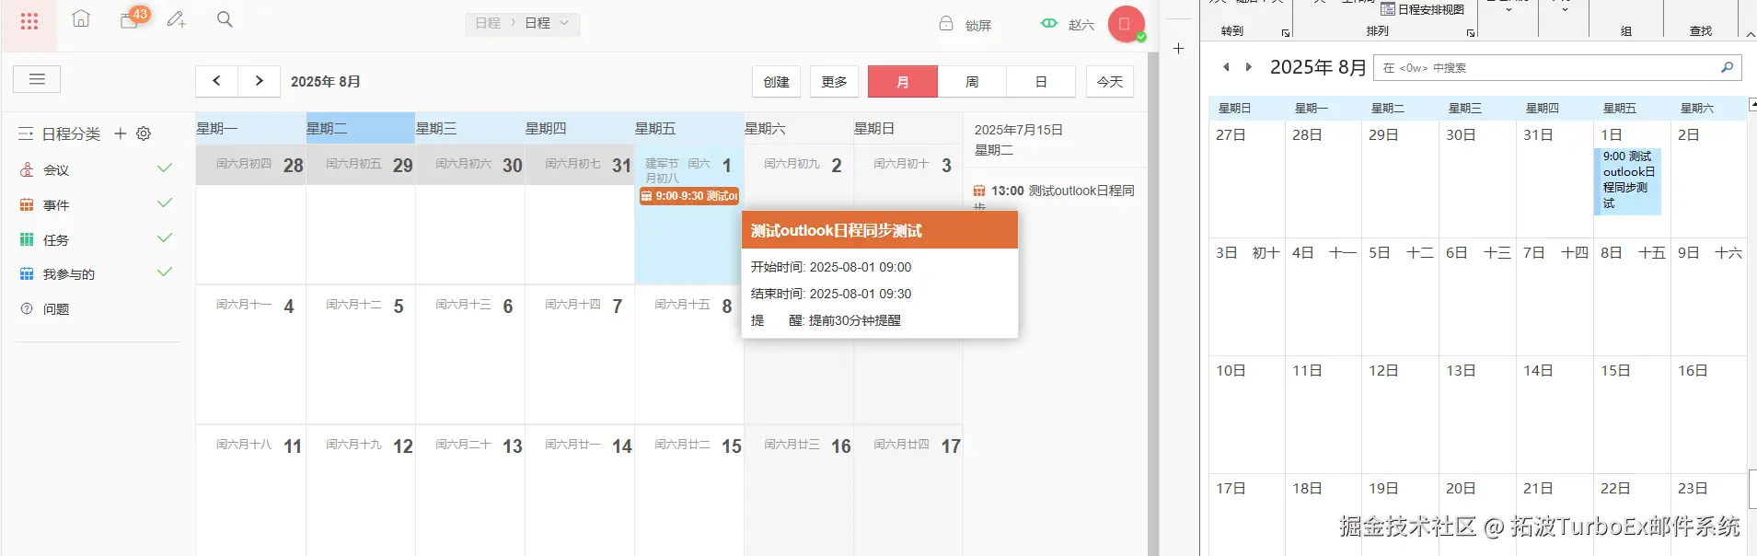Select 20日 in Outlook calendar
This screenshot has width=1757, height=556.
tap(1461, 489)
